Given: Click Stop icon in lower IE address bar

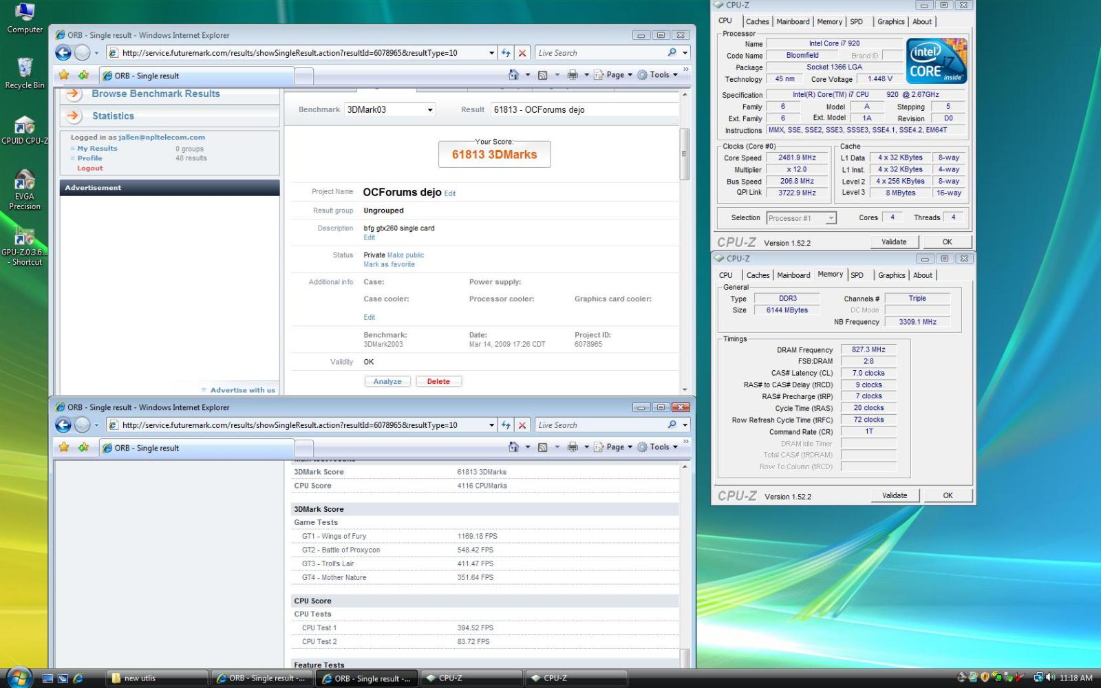Looking at the screenshot, I should (x=522, y=425).
